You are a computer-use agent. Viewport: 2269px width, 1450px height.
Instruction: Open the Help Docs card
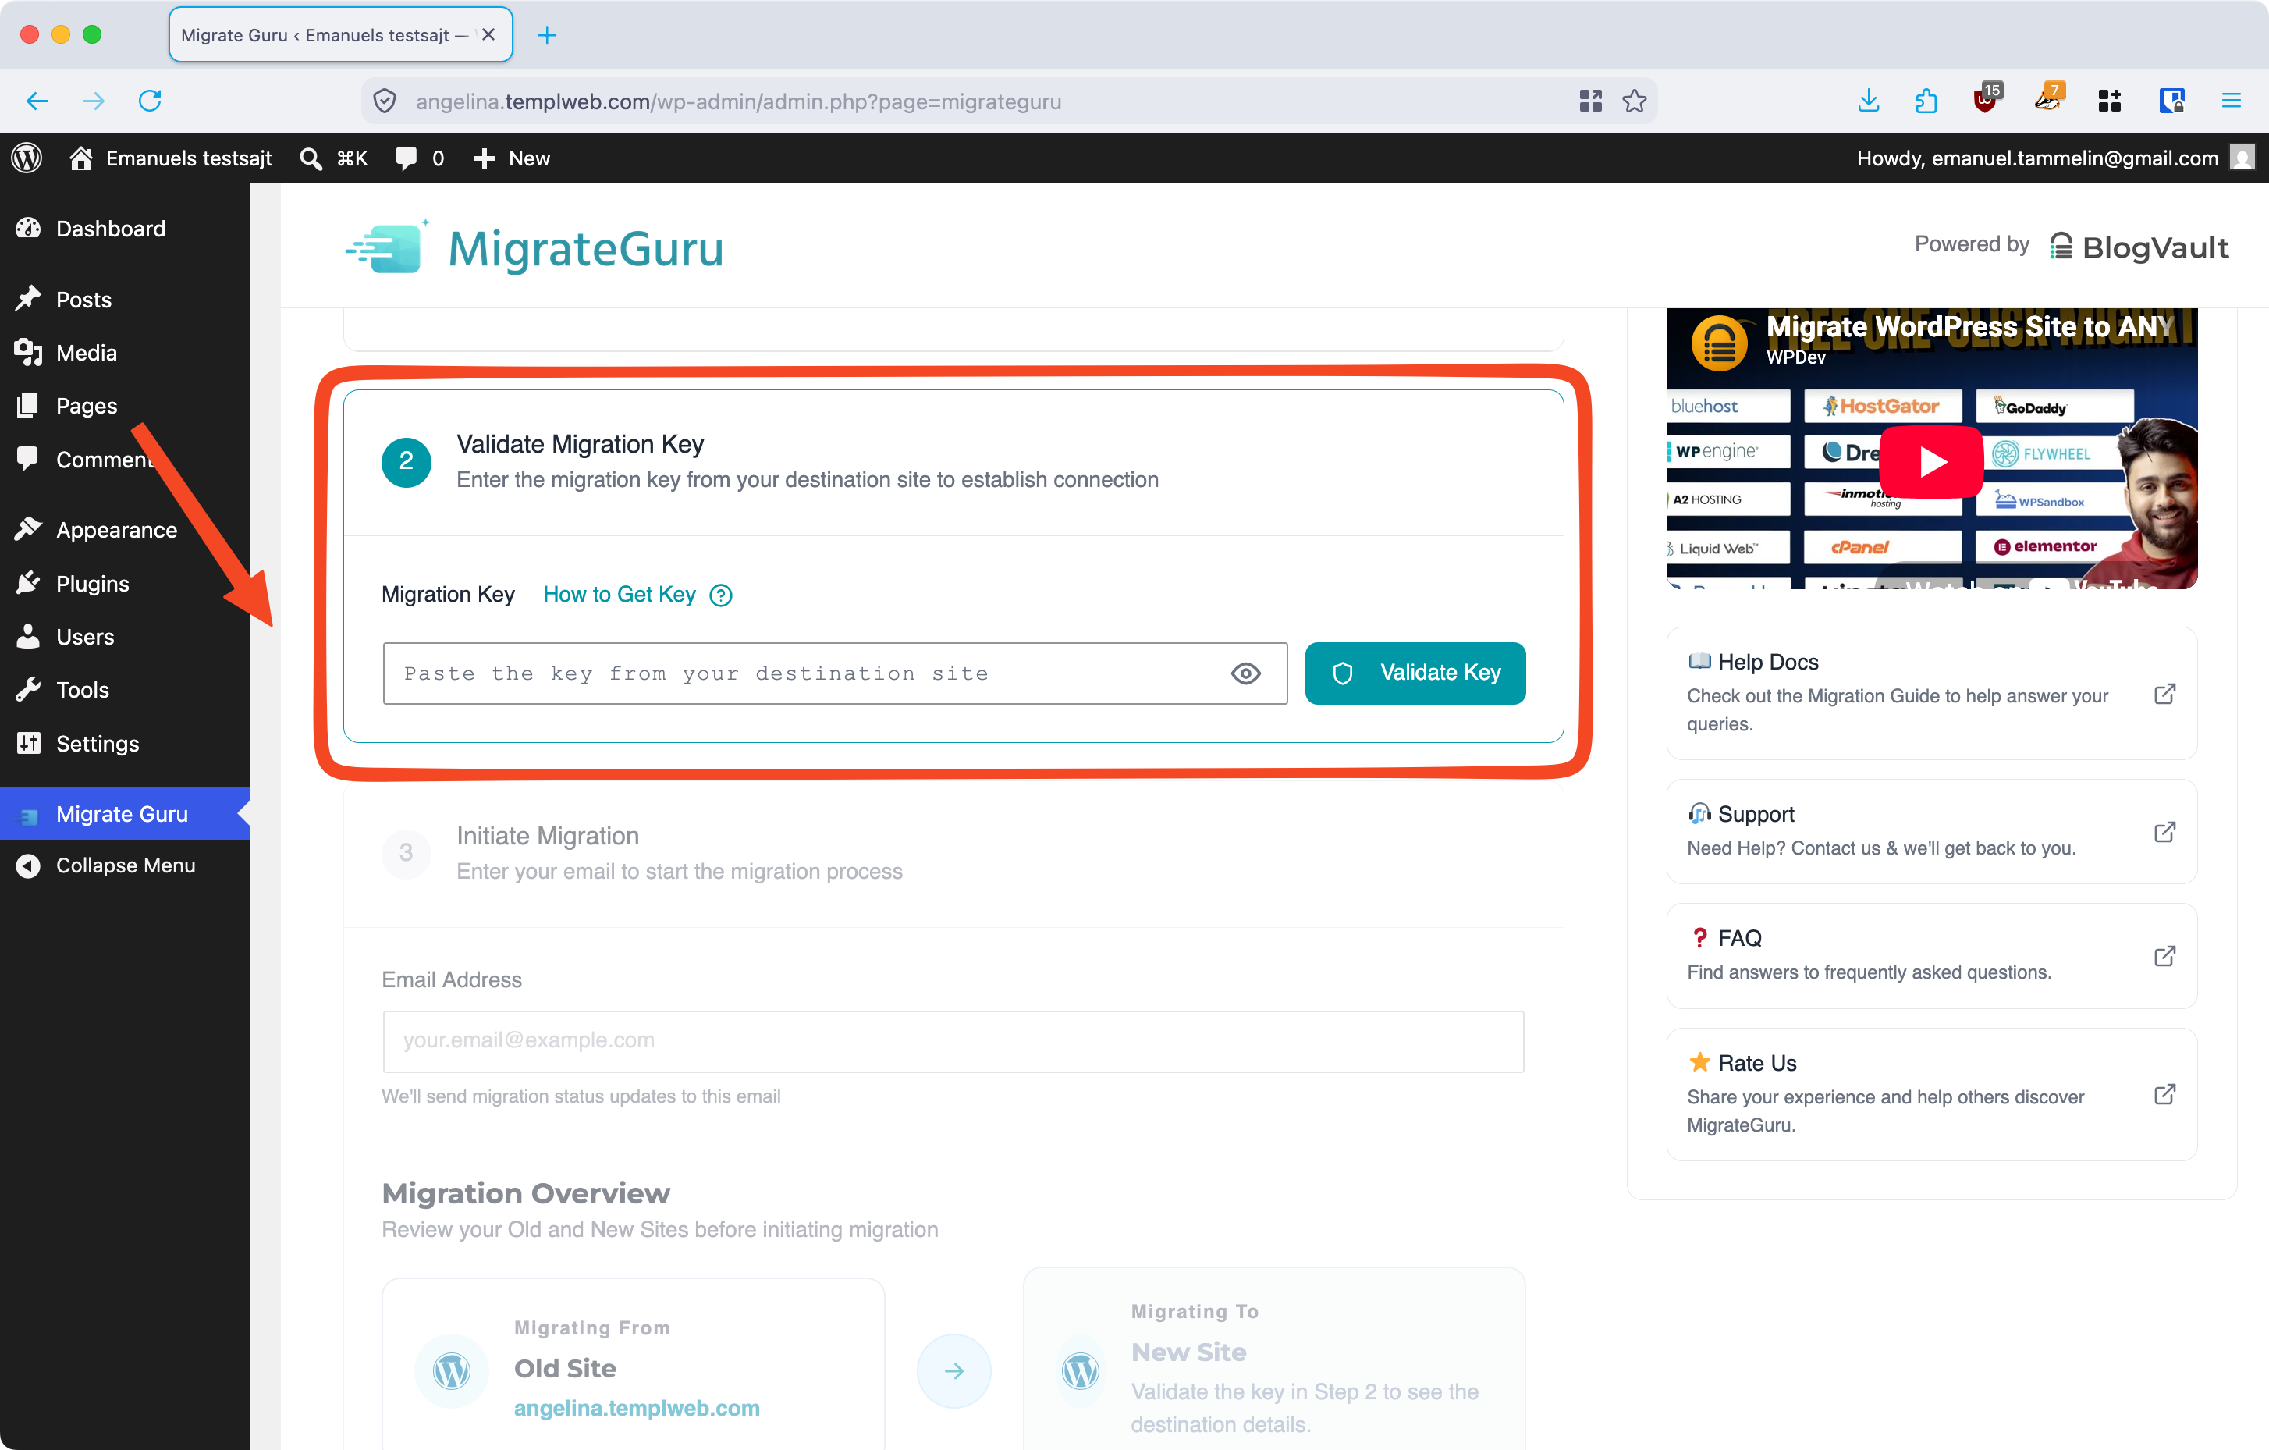click(1932, 692)
